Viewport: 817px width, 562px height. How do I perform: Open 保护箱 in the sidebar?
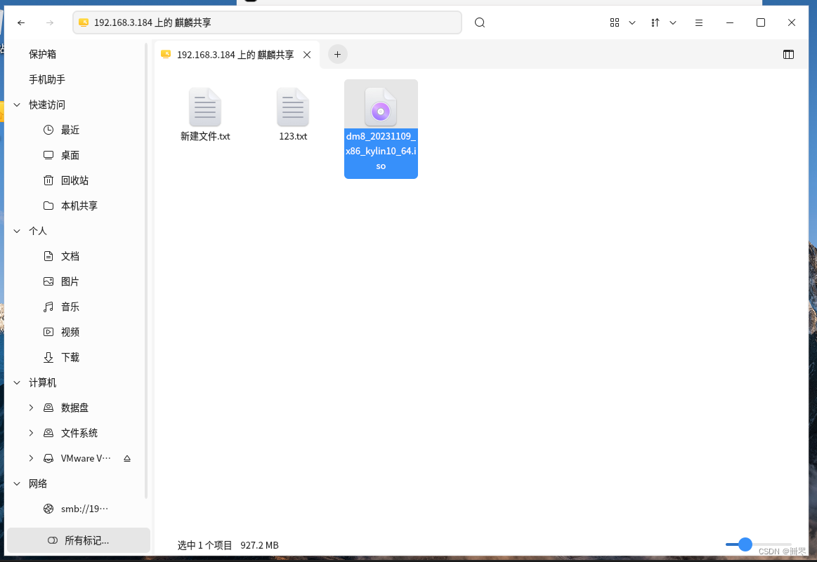click(x=43, y=54)
